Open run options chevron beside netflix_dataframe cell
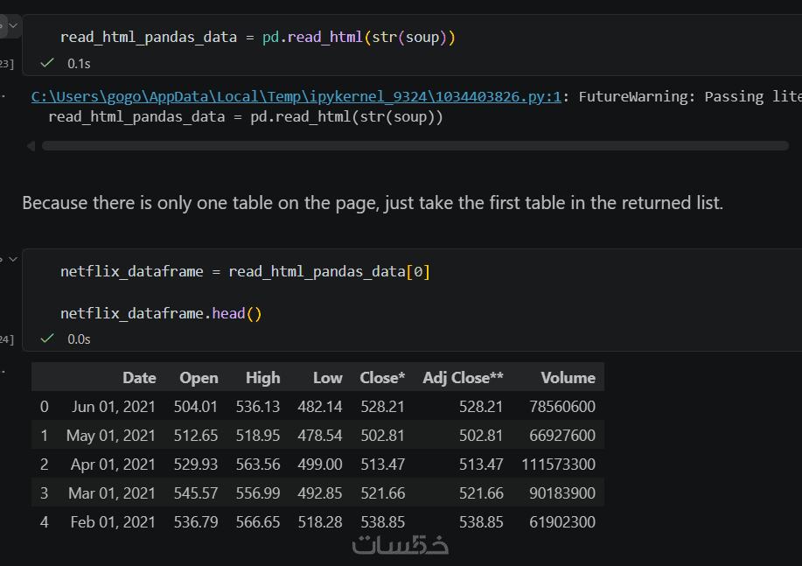Viewport: 802px width, 566px height. click(14, 259)
